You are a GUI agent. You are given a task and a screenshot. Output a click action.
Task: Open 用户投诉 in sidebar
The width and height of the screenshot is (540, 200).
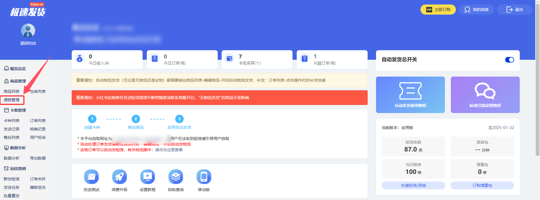[x=38, y=137]
